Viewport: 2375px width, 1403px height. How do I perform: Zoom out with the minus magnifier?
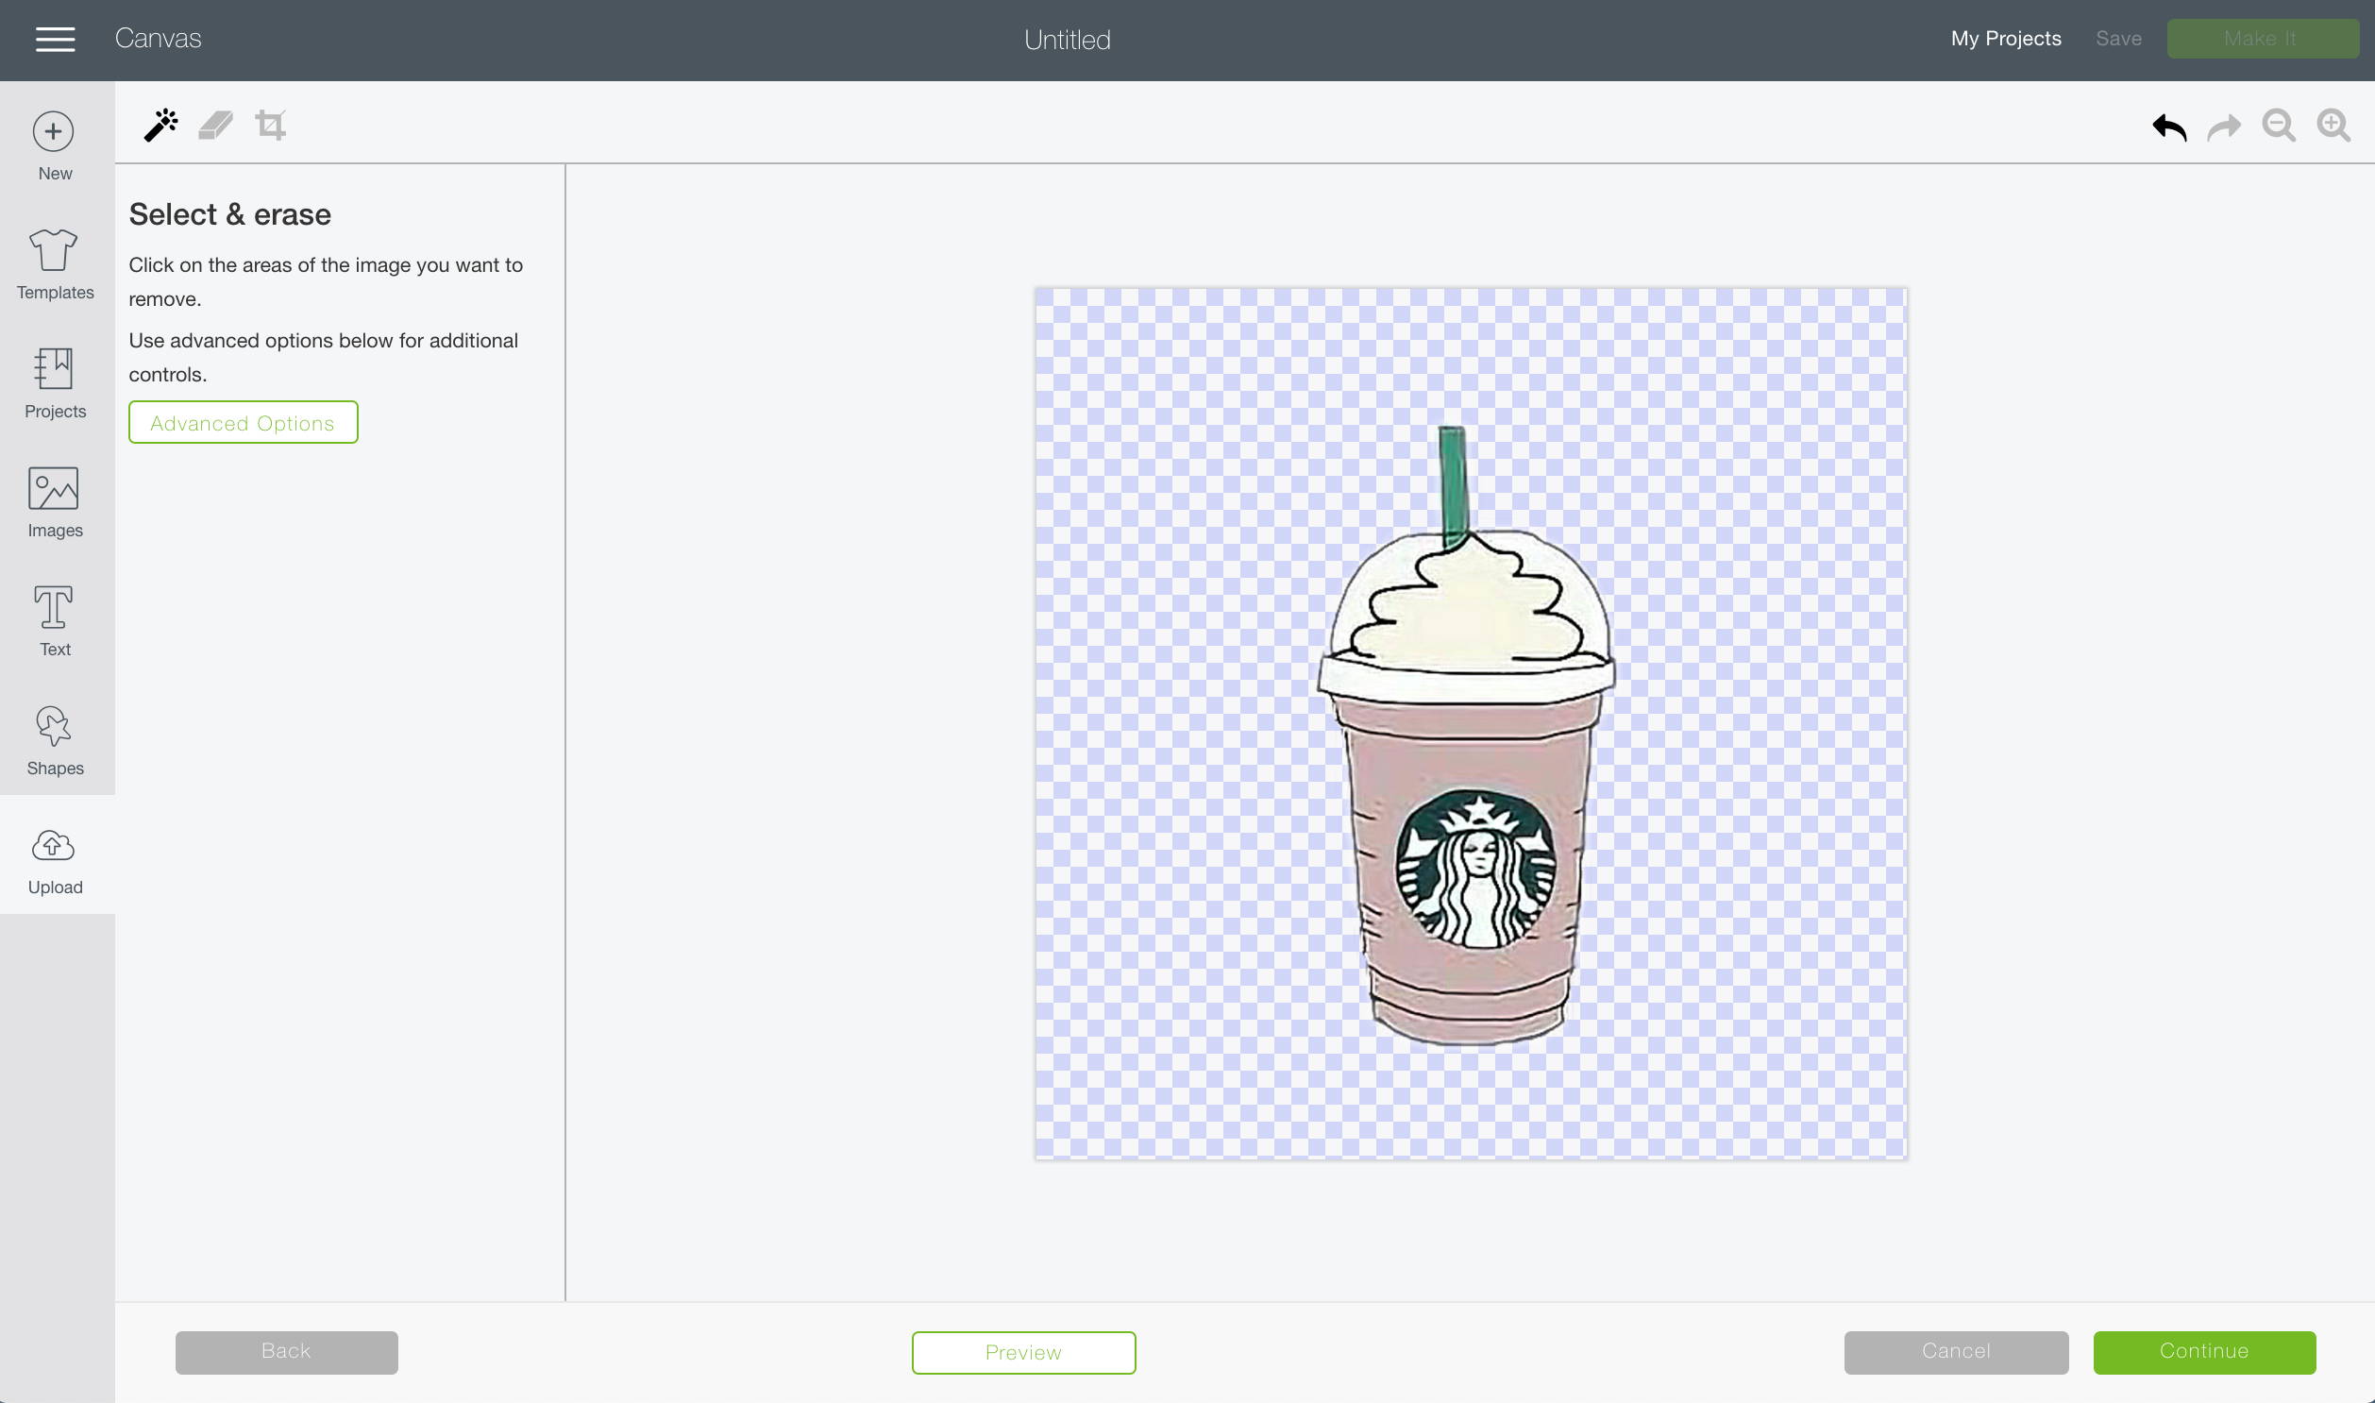coord(2279,126)
